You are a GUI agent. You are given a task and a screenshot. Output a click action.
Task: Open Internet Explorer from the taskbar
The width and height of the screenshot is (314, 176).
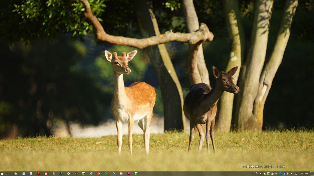pyautogui.click(x=91, y=173)
